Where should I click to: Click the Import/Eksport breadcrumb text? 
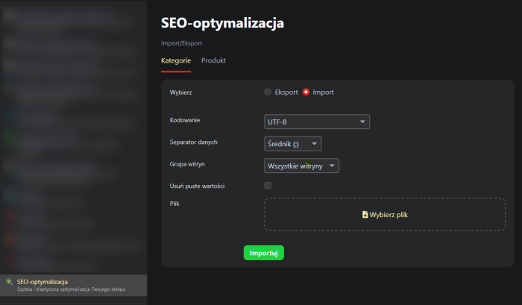181,43
